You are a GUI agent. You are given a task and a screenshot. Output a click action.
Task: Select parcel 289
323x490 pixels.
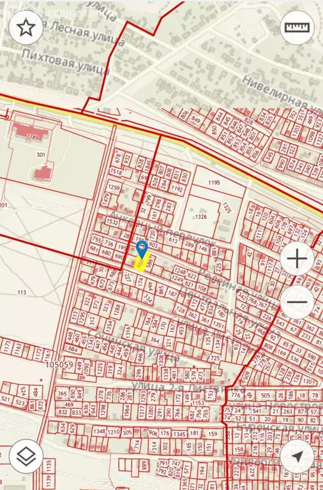[189, 244]
